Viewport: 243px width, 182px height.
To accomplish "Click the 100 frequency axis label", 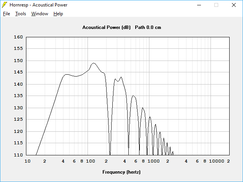I will (91, 161).
